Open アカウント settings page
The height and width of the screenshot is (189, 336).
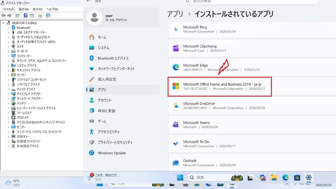pyautogui.click(x=123, y=100)
